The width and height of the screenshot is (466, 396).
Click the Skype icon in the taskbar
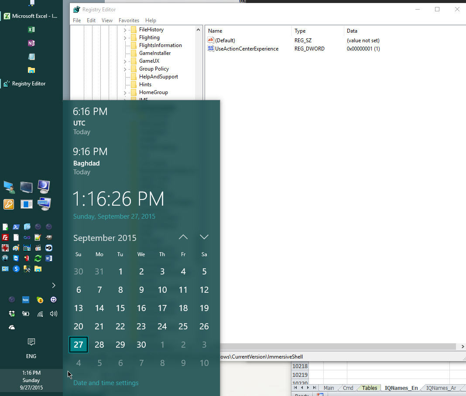pyautogui.click(x=16, y=269)
